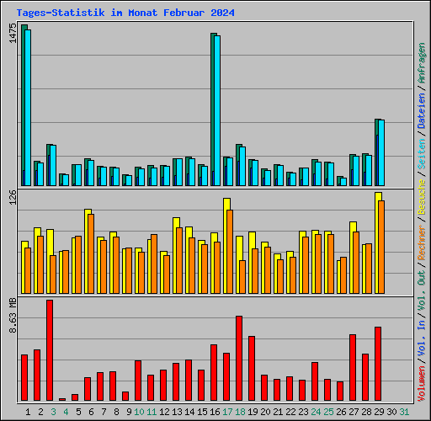Click the chart title Tages-Statistik im Monat Februar 2024
The width and height of the screenshot is (431, 421).
pos(125,13)
